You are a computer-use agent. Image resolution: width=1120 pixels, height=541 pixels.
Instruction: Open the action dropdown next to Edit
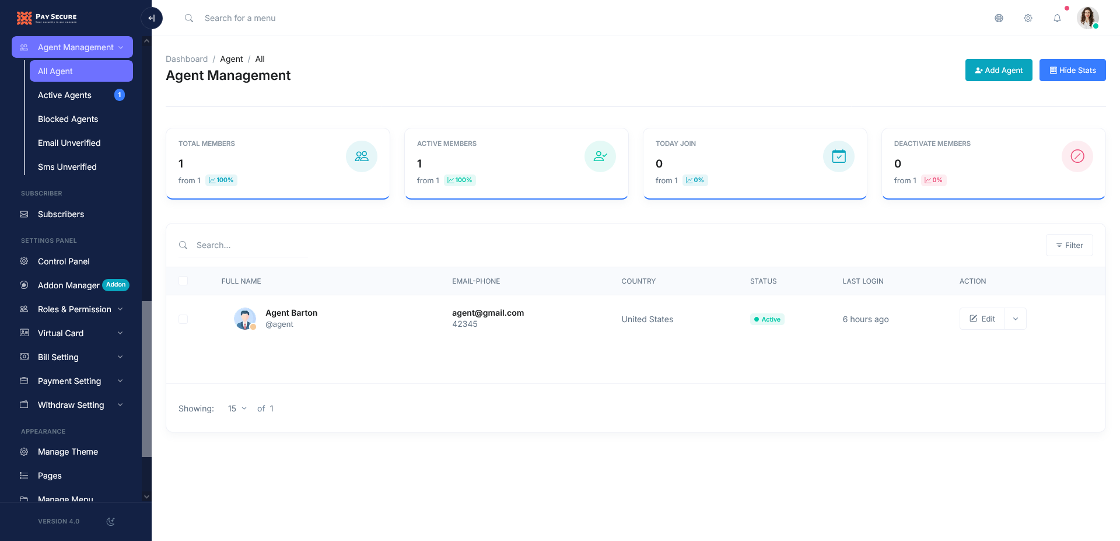[x=1016, y=319]
